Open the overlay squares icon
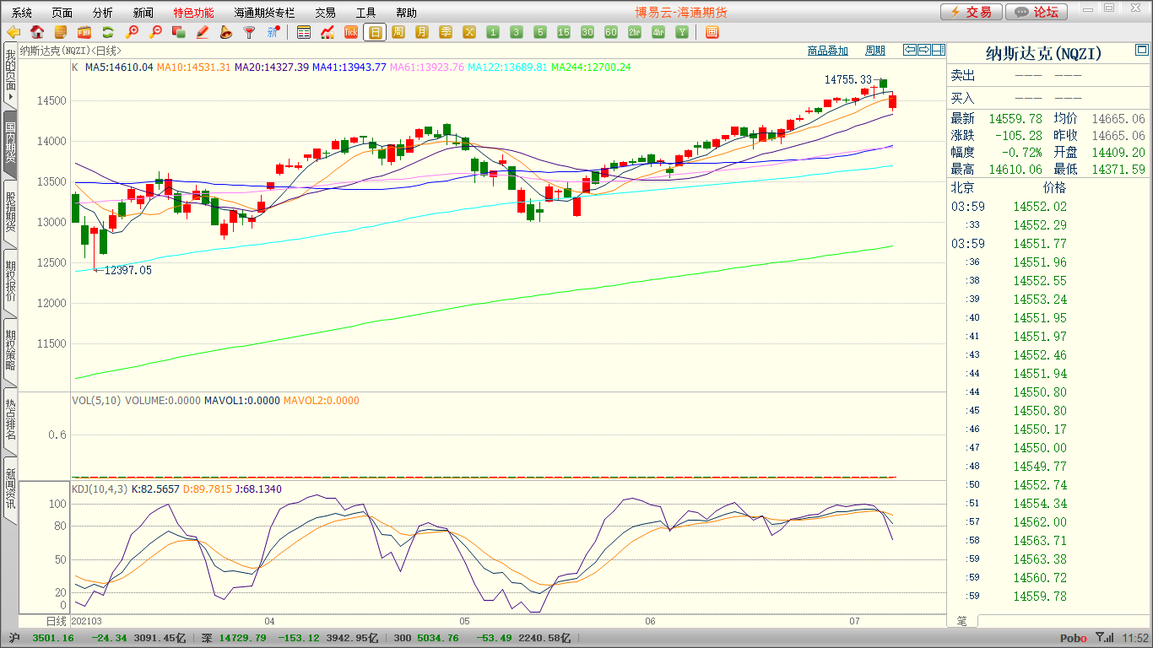Screen dimensions: 1153x648 pyautogui.click(x=178, y=32)
